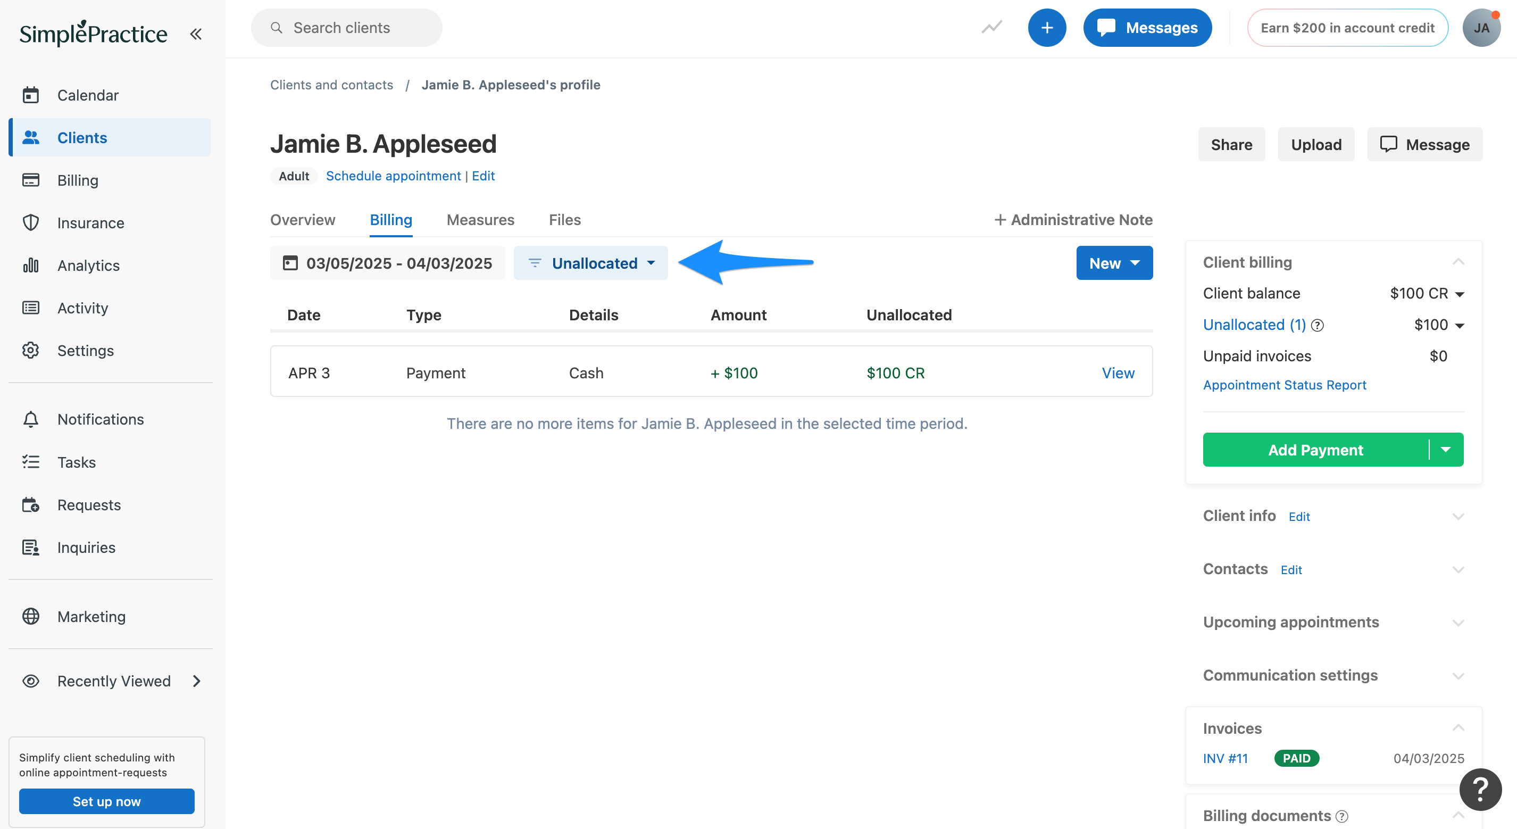Open invoice INV #11

[x=1225, y=758]
